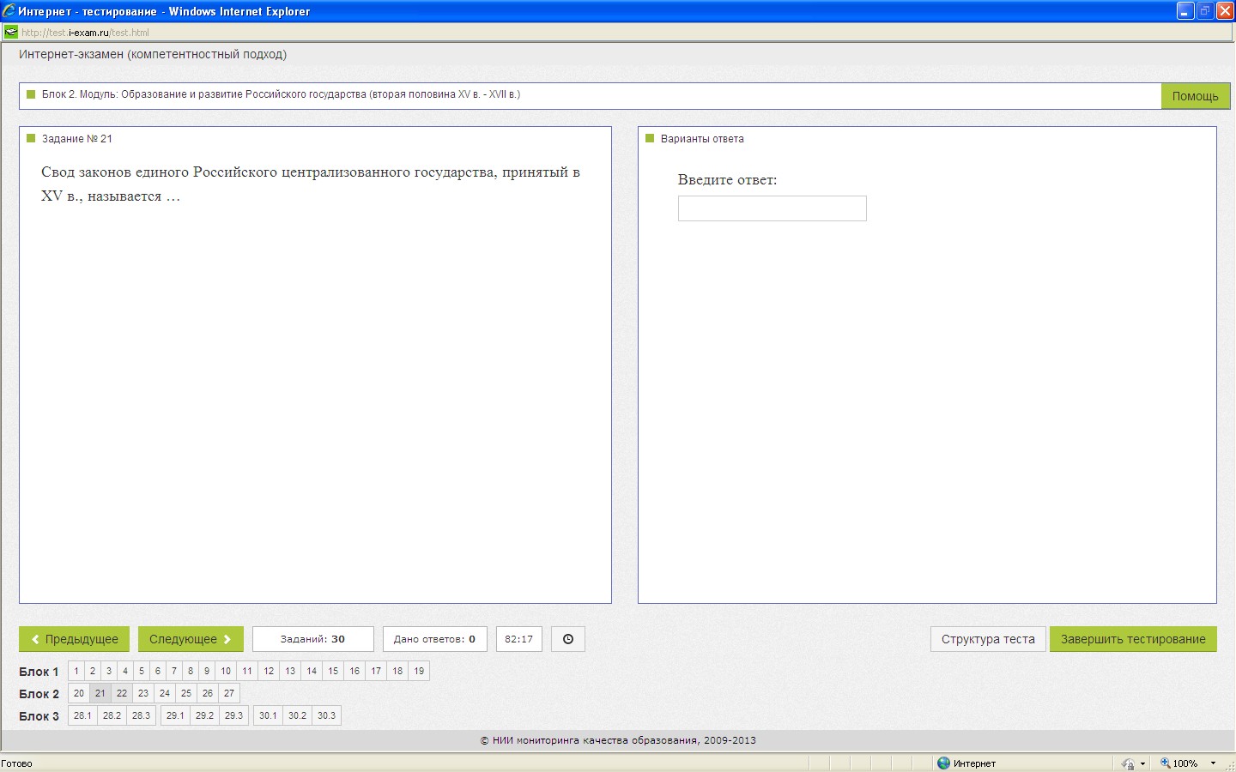Open question 1 in Блок 1

[76, 671]
